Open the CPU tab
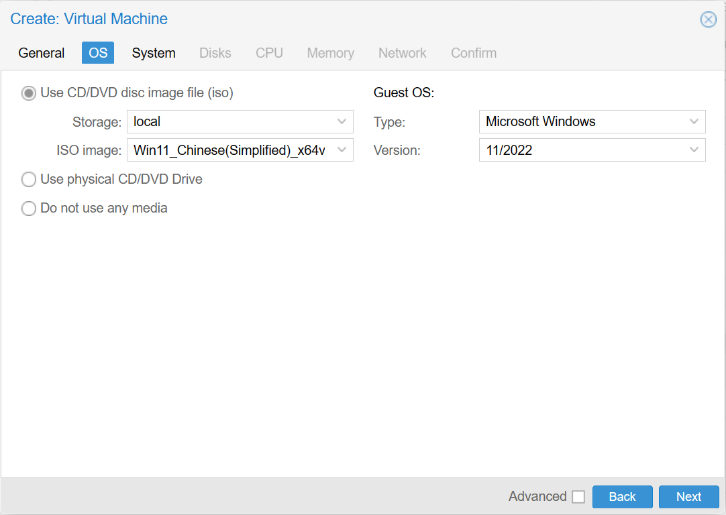 [x=270, y=53]
